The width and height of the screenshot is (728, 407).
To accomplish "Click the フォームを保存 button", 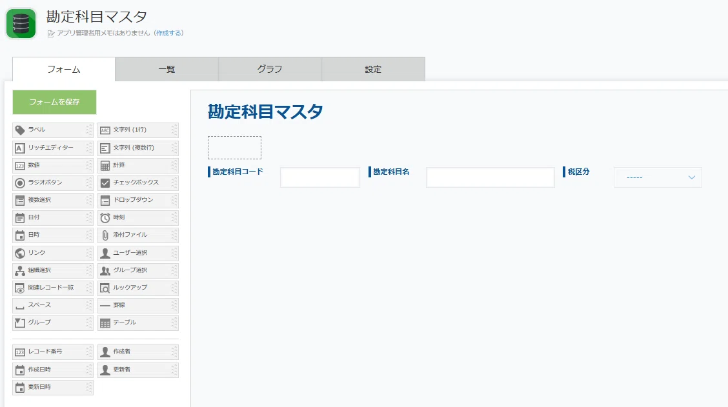I will tap(54, 102).
